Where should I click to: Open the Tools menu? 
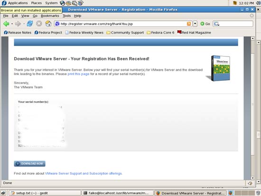click(x=66, y=16)
